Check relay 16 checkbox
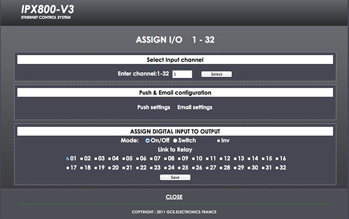The image size is (349, 219). 277,159
